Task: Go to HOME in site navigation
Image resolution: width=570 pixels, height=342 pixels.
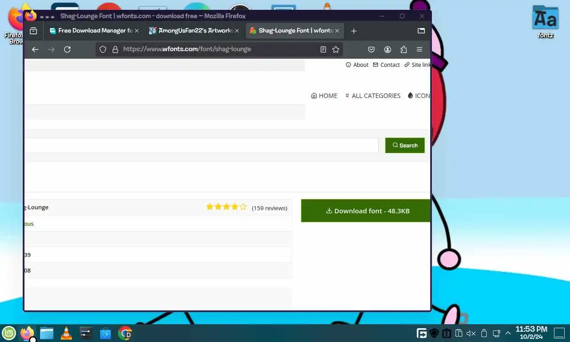Action: point(324,96)
